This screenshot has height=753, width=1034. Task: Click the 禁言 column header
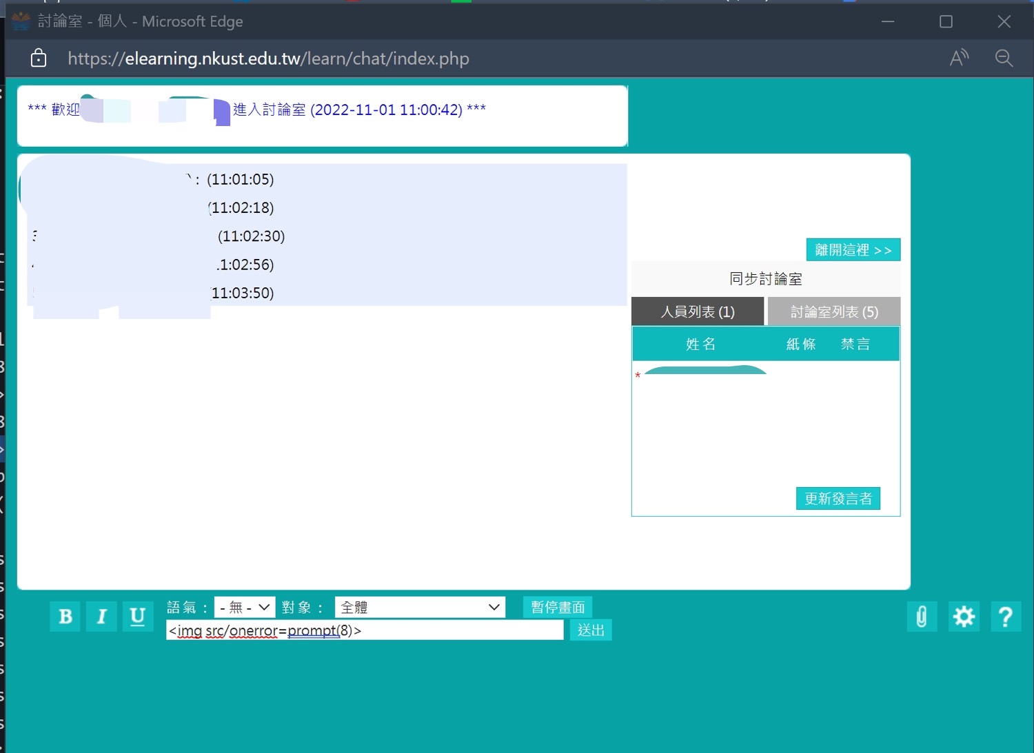tap(855, 344)
